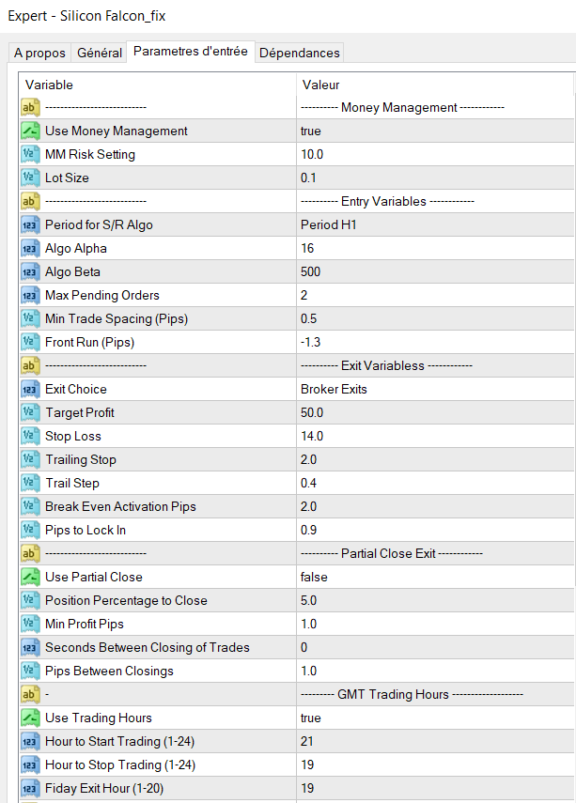Click the Exit Choice integer icon
The height and width of the screenshot is (803, 576).
pos(29,389)
